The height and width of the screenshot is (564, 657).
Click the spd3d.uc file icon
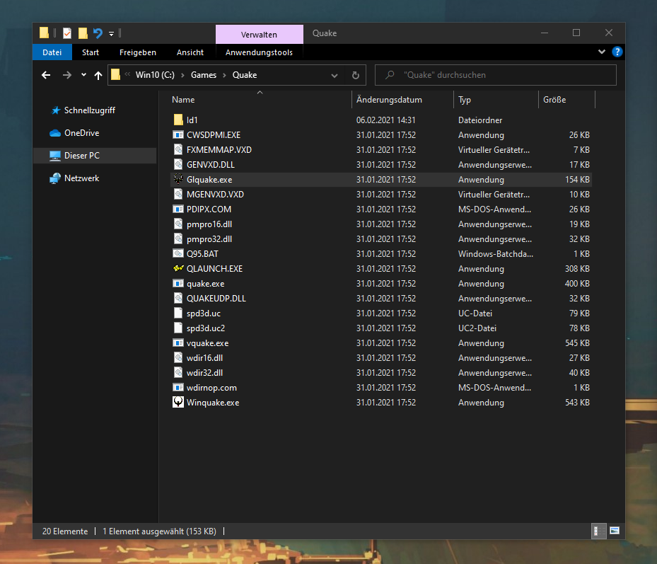tap(178, 313)
